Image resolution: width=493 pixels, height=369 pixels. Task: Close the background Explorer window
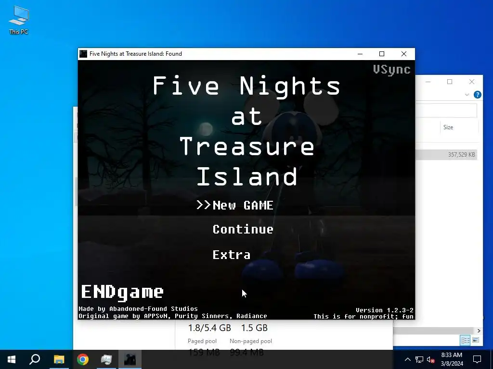click(472, 82)
